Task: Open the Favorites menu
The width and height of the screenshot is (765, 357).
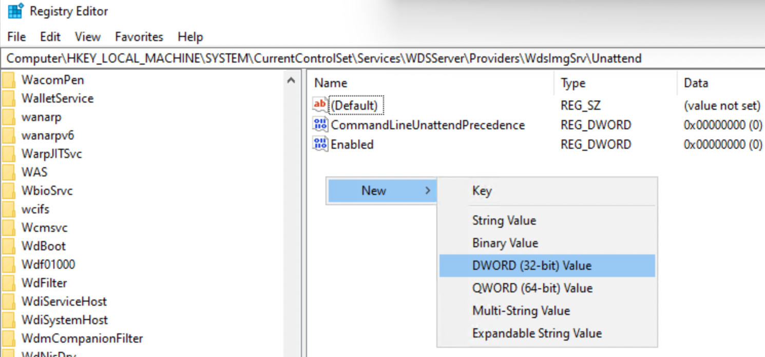Action: click(139, 37)
